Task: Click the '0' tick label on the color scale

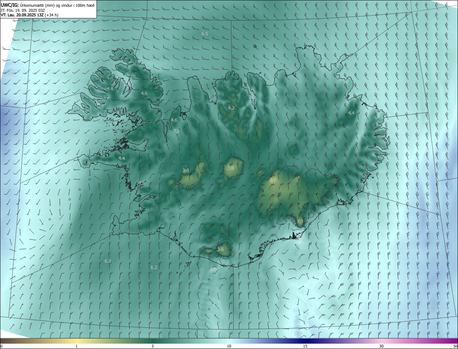Action: tap(1, 346)
